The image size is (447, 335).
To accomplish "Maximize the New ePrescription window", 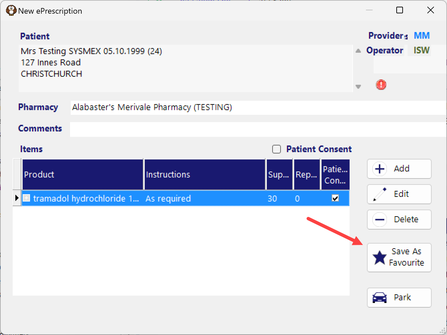I will [x=400, y=10].
